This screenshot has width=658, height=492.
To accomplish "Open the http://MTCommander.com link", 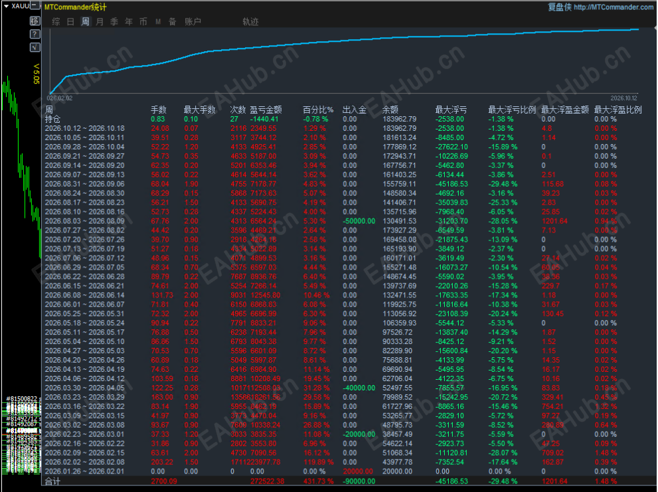I will coord(614,7).
